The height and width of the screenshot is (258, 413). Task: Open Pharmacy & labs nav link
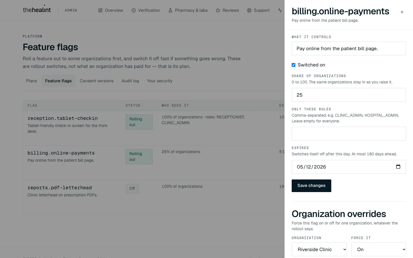[188, 10]
